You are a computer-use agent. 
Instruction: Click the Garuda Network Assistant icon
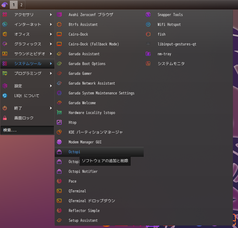click(x=59, y=83)
